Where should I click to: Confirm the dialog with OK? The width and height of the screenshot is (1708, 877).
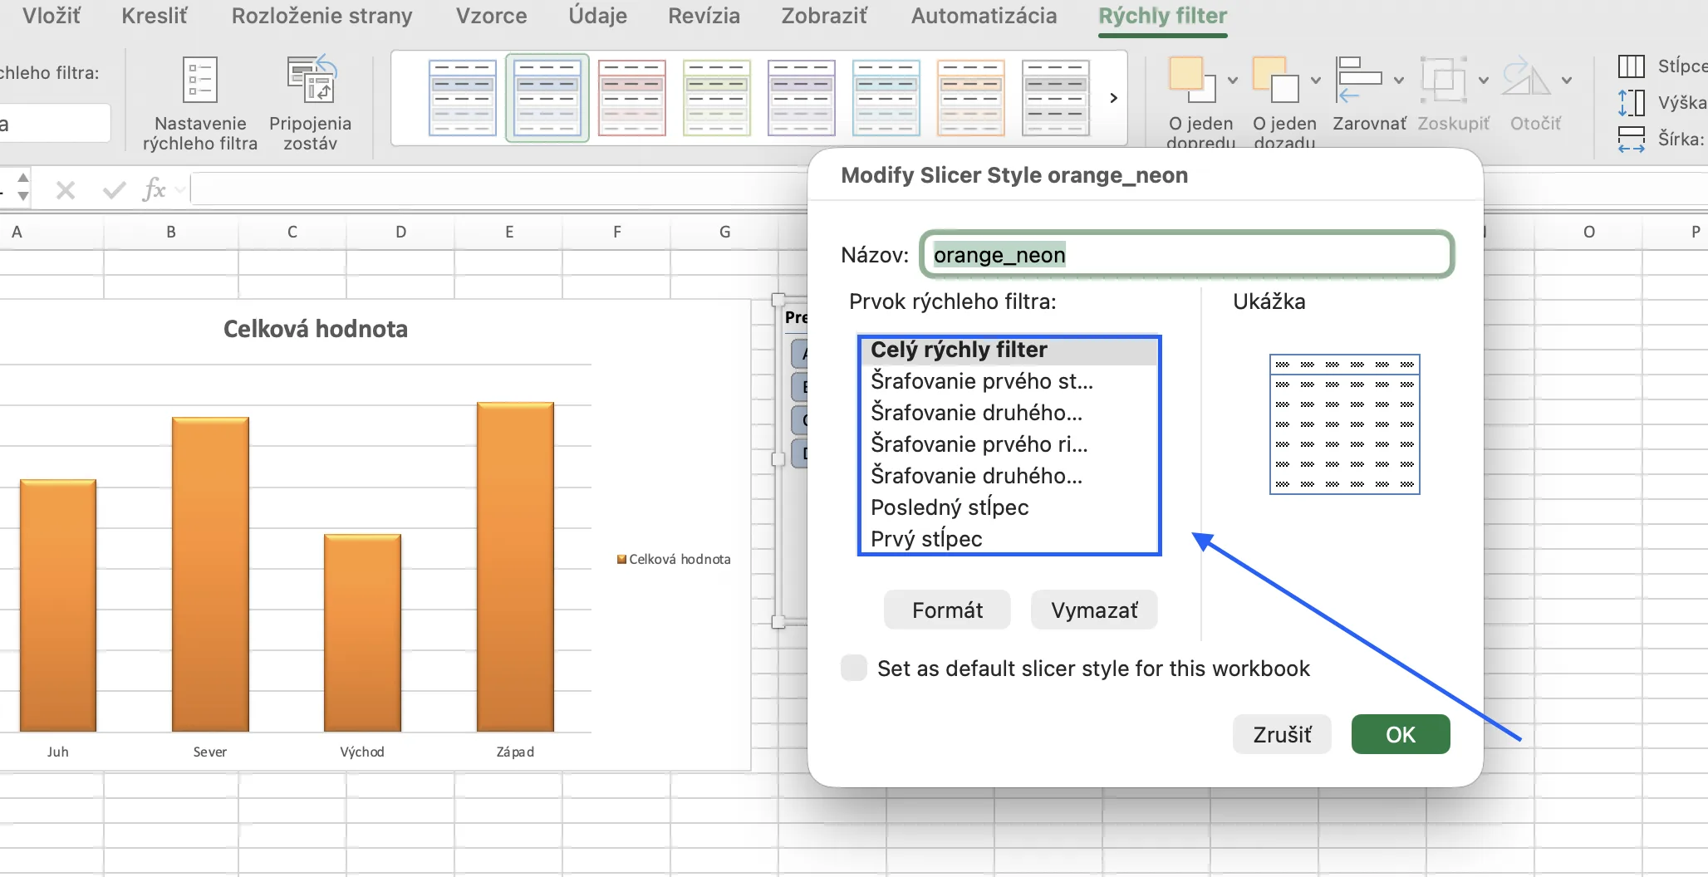pyautogui.click(x=1401, y=734)
